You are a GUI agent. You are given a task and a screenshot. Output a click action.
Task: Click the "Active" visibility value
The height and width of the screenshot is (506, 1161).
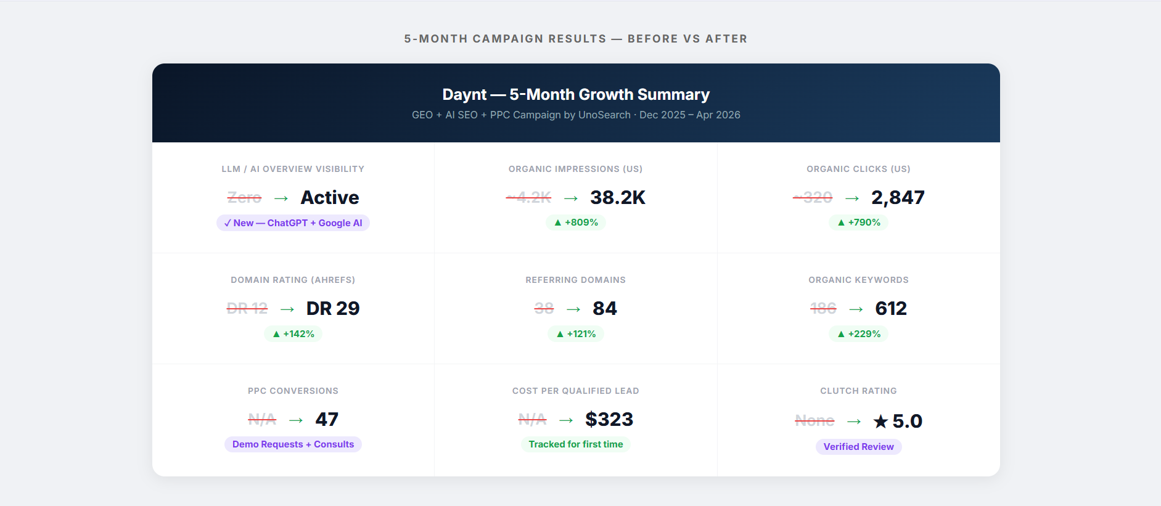[x=330, y=197]
